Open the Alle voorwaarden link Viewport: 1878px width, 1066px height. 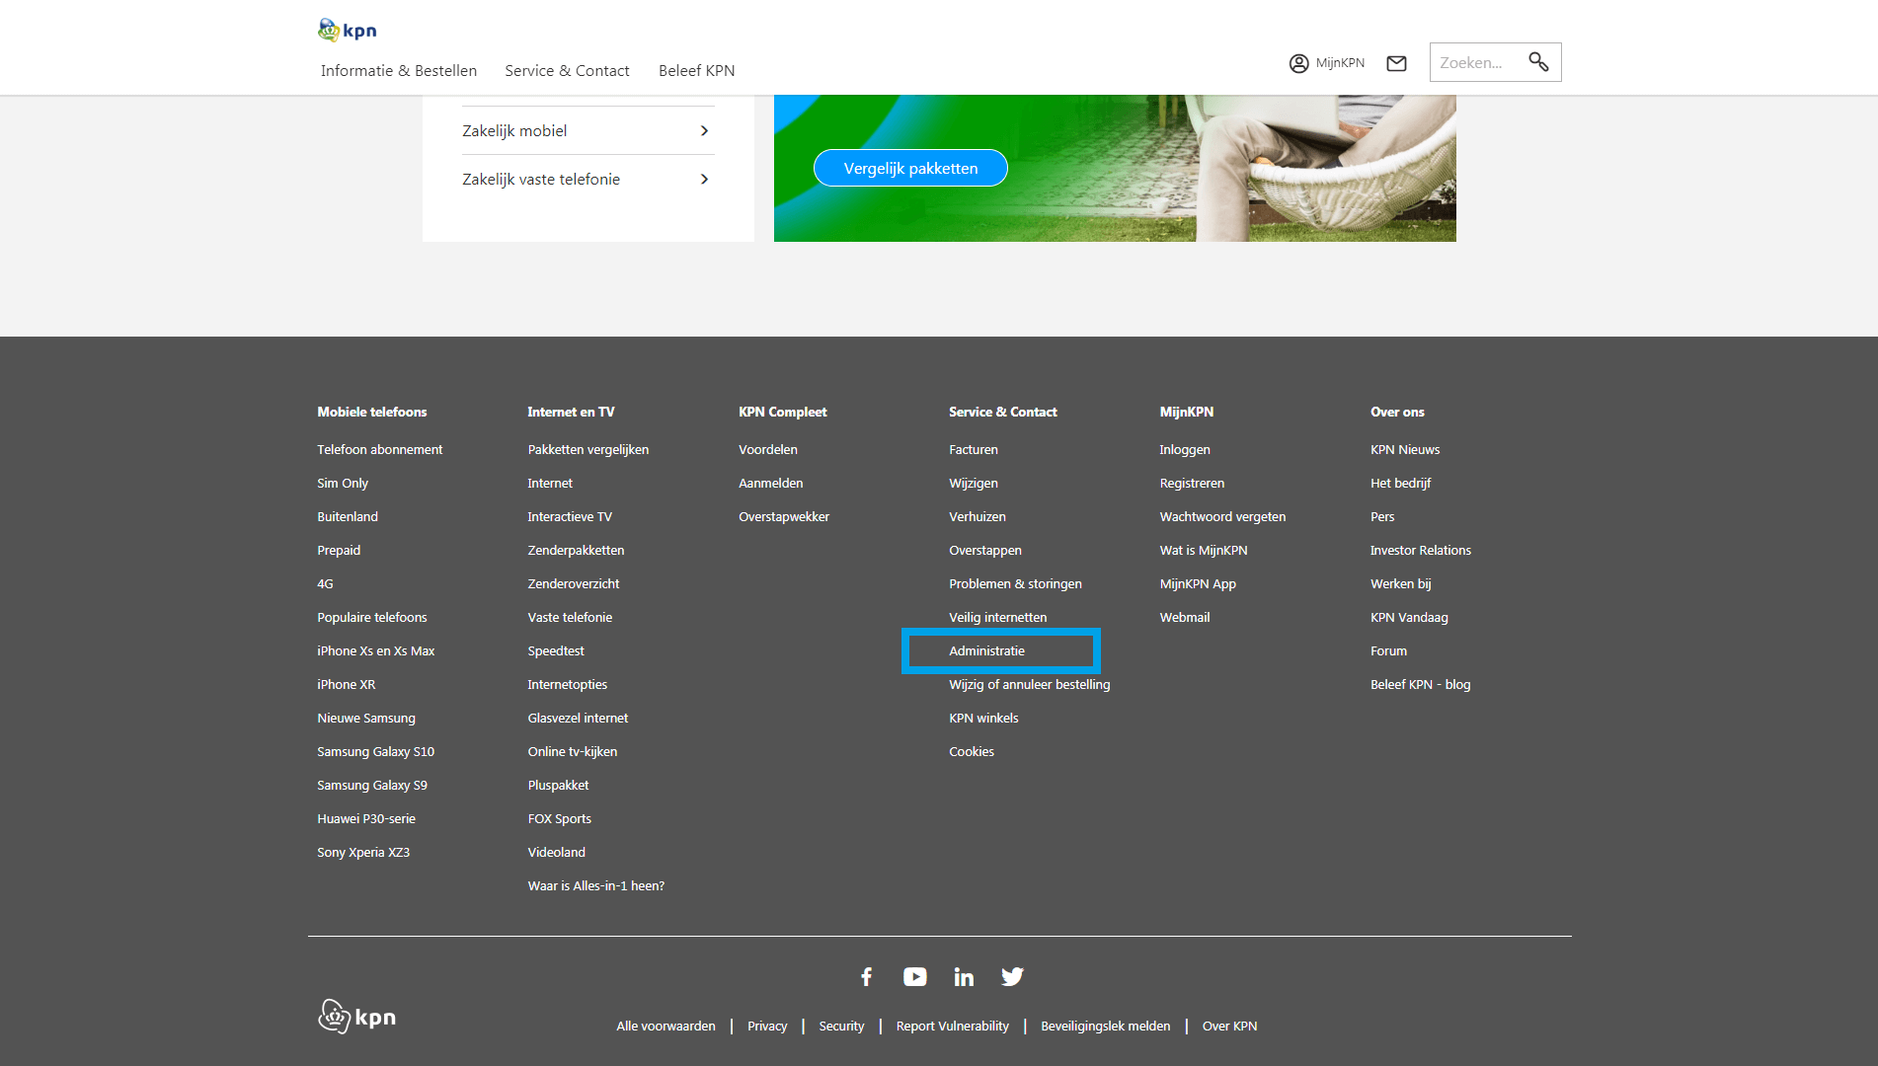pos(666,1026)
